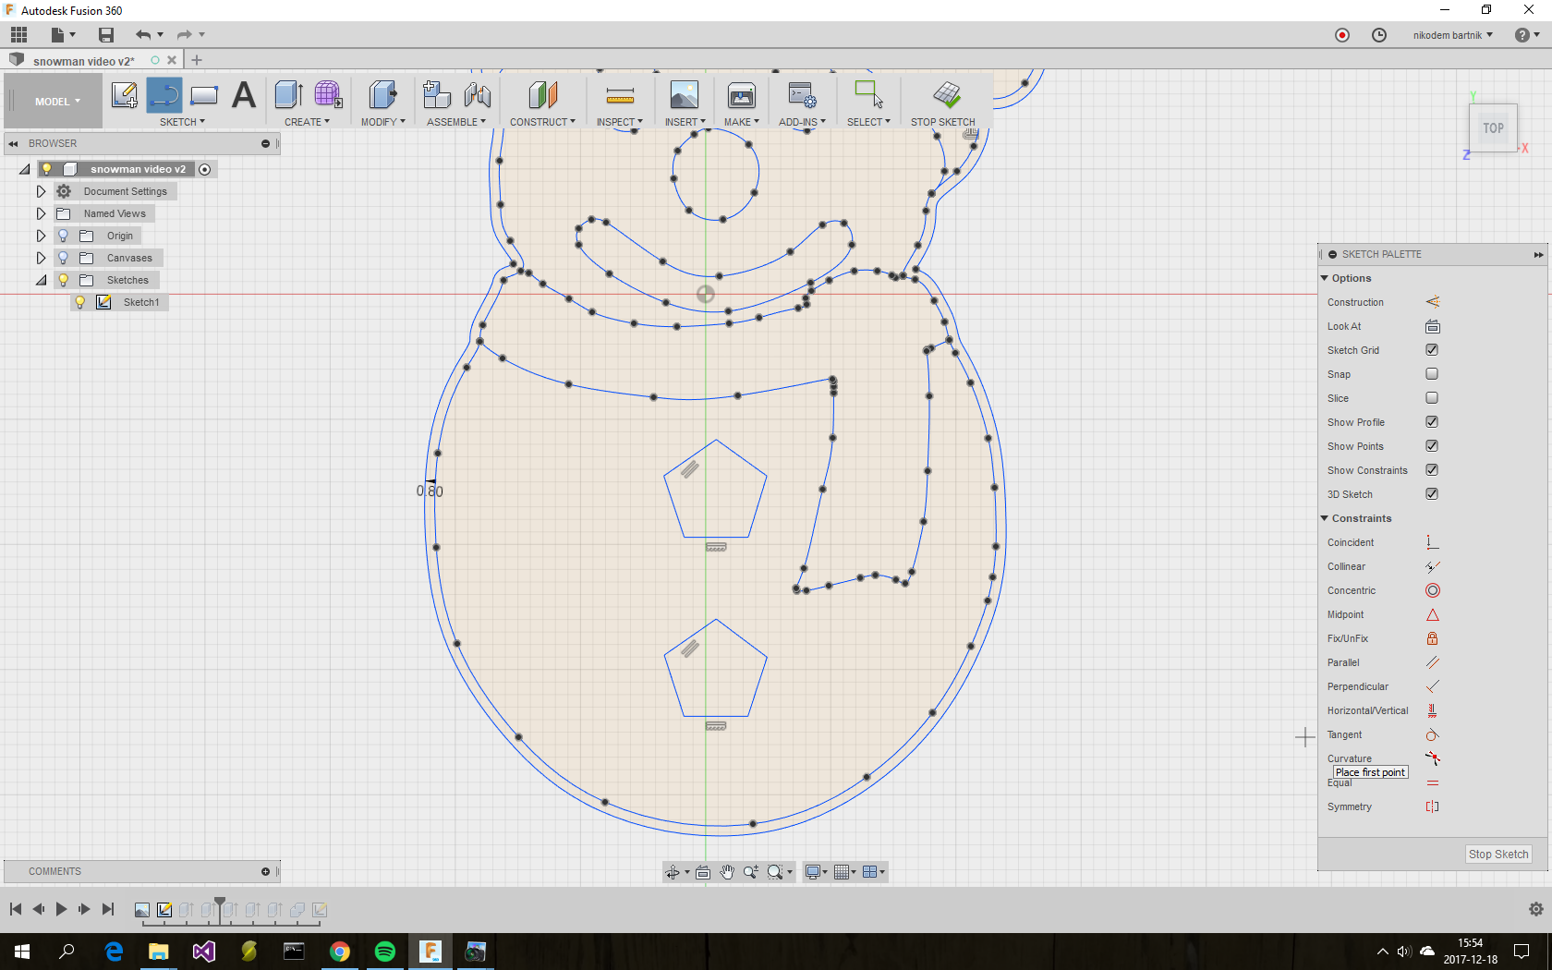Screen dimensions: 1552x970
Task: Open Spotify from the Windows taskbar
Action: (x=385, y=951)
